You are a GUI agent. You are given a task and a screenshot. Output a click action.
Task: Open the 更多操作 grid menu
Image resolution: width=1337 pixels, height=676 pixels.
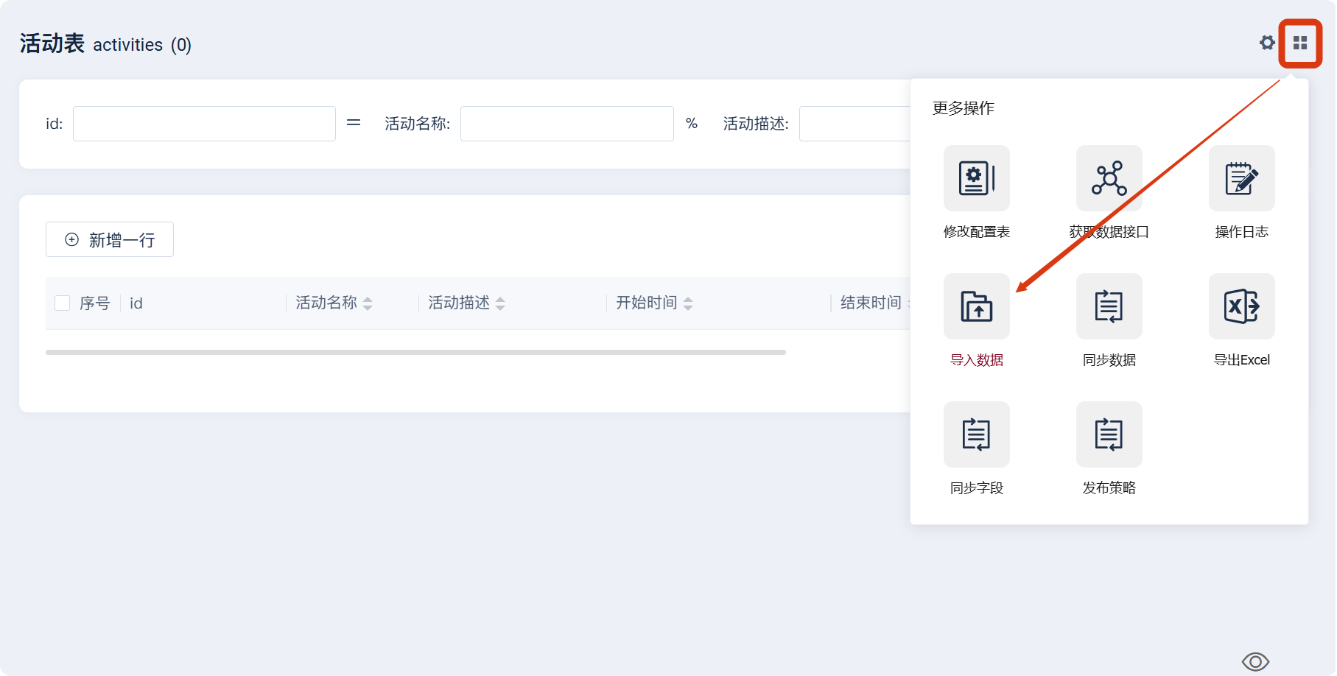pyautogui.click(x=1301, y=43)
